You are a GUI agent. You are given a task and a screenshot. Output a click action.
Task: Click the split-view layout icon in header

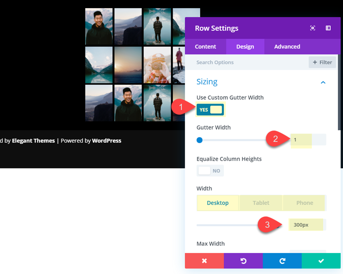click(328, 28)
